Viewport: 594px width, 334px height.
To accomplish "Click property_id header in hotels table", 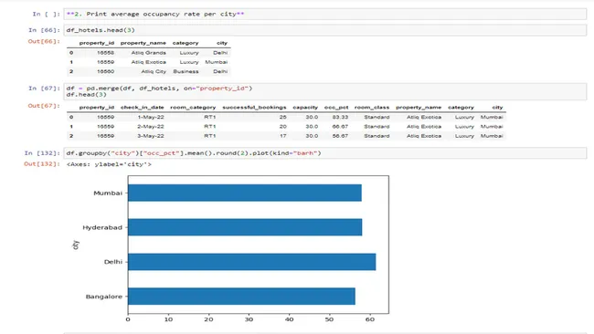I will (x=97, y=43).
